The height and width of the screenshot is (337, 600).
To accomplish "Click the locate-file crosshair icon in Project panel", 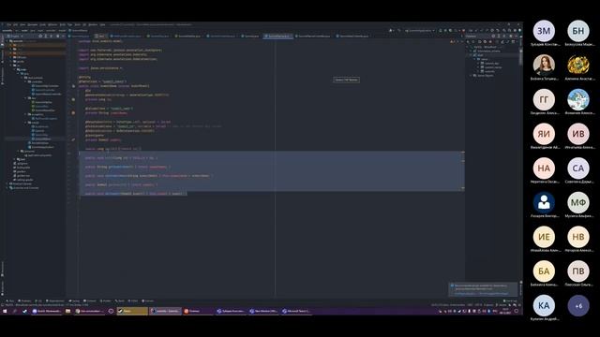I will click(40, 36).
